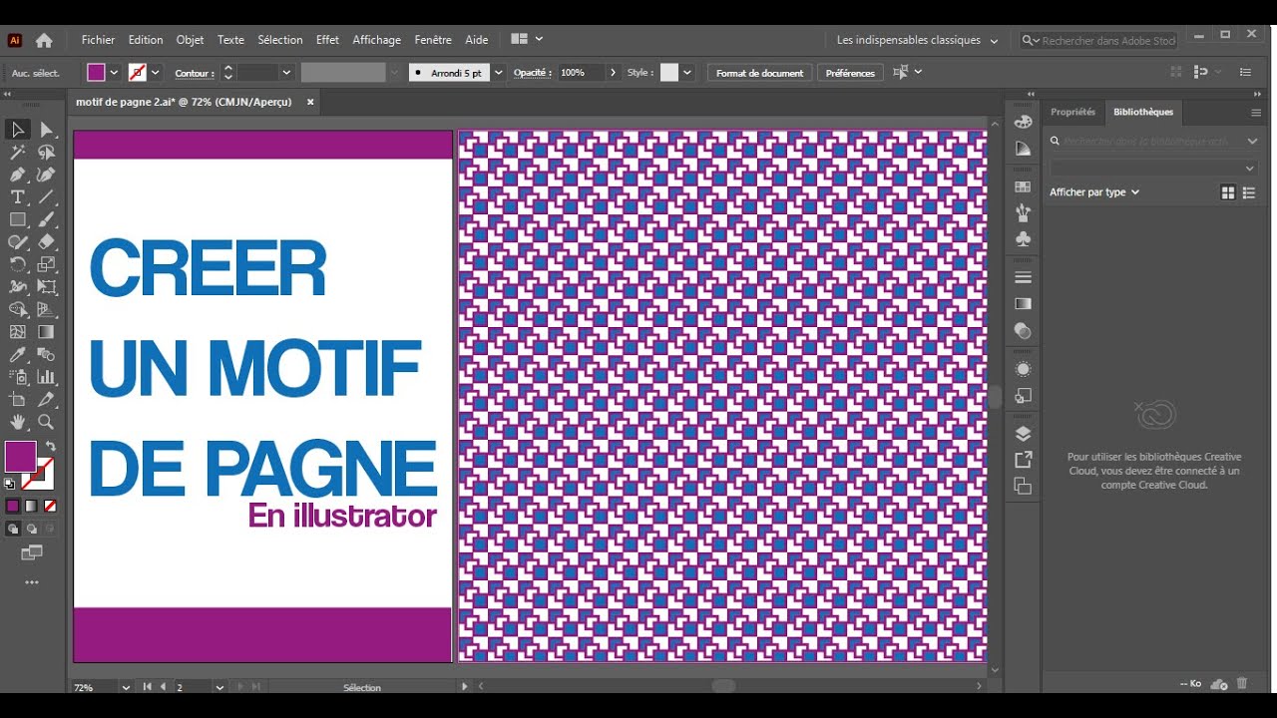
Task: Open the Arrondi 5 pt brush dropdown
Action: coord(499,73)
